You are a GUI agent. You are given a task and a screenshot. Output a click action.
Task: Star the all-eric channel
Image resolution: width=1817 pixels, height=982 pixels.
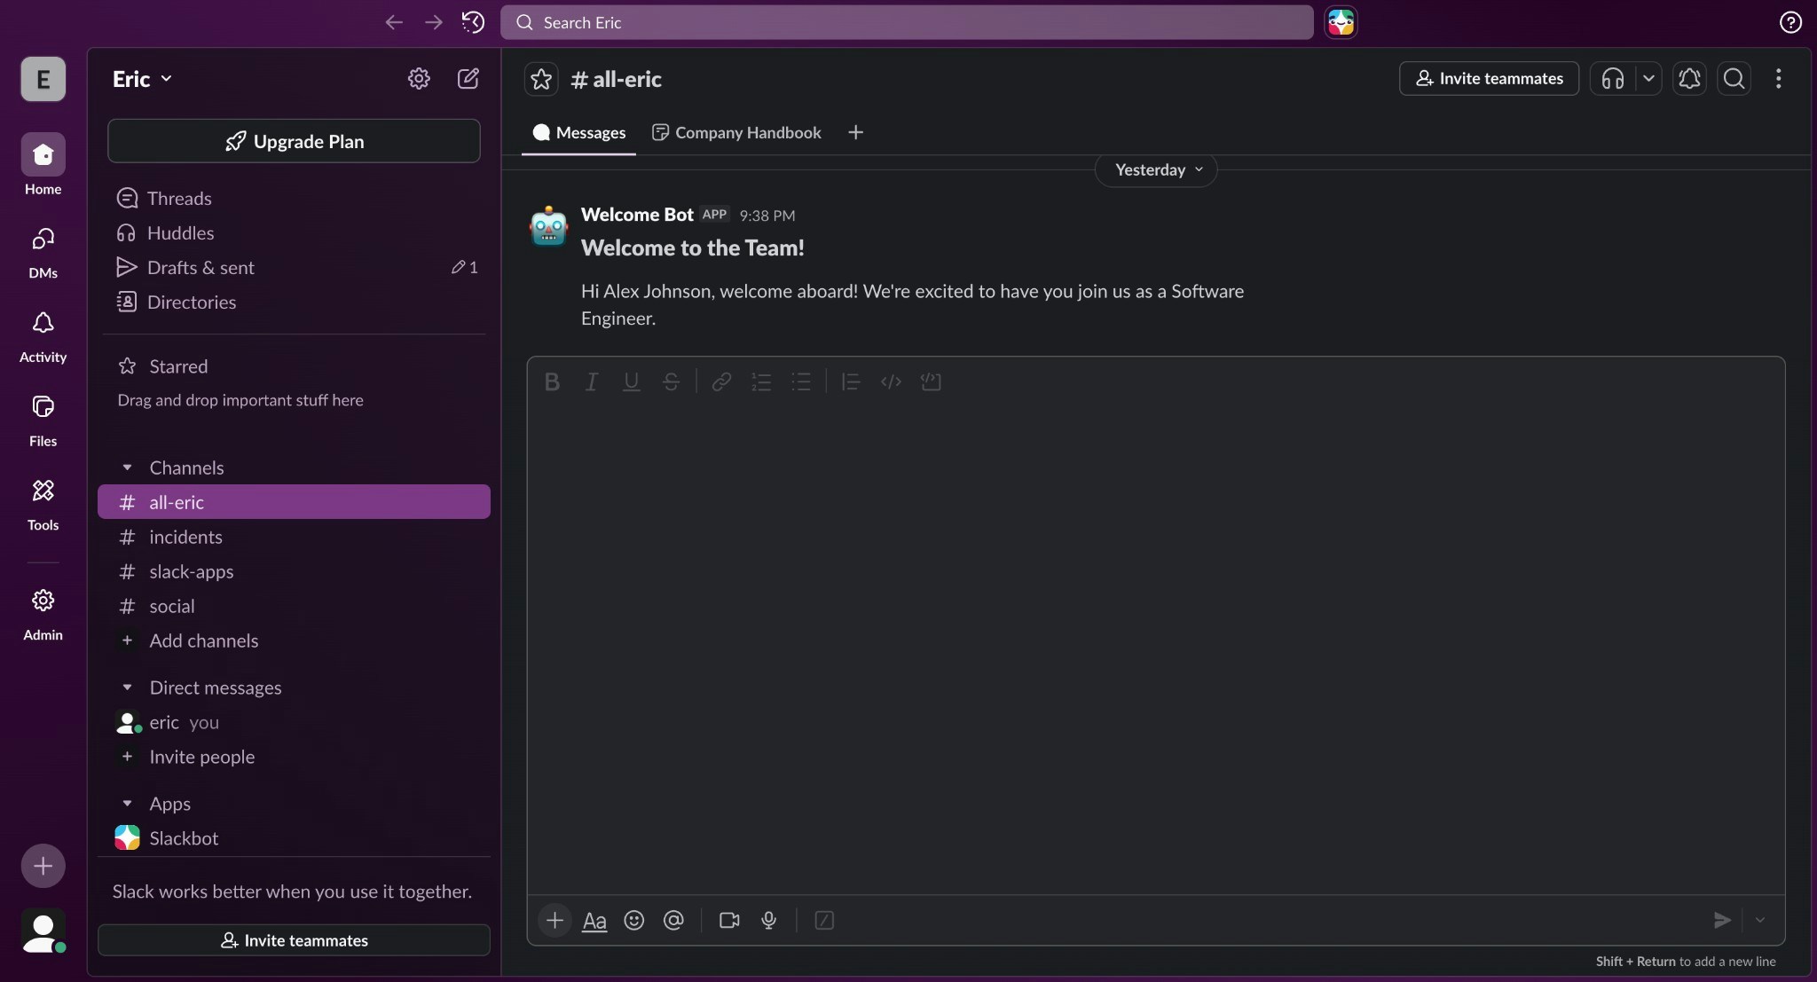click(x=541, y=79)
